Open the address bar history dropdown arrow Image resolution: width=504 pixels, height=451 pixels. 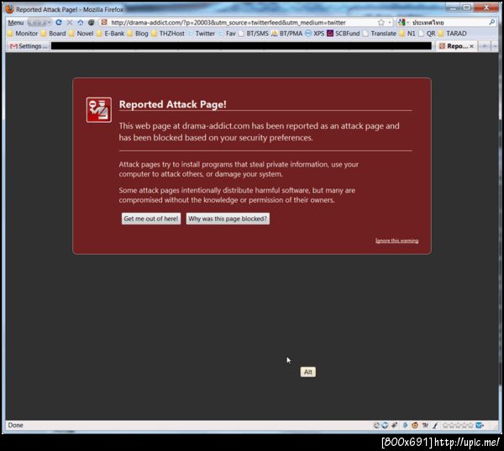390,22
